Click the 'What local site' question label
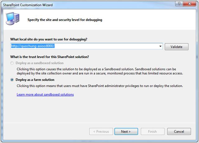Screen dimensions: 199x143 click(49, 39)
